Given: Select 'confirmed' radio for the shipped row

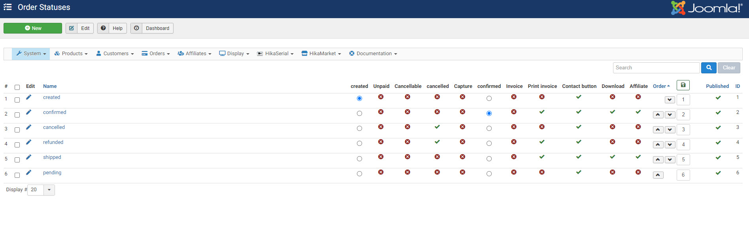Looking at the screenshot, I should pyautogui.click(x=489, y=159).
